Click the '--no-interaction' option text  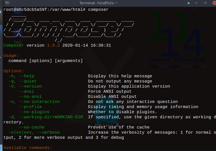(39, 102)
